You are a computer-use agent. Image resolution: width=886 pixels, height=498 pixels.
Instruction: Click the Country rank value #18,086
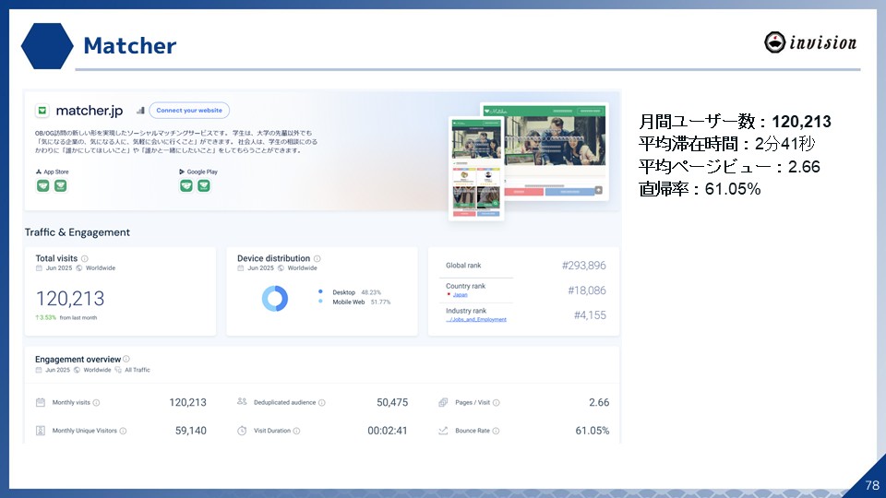(x=587, y=290)
